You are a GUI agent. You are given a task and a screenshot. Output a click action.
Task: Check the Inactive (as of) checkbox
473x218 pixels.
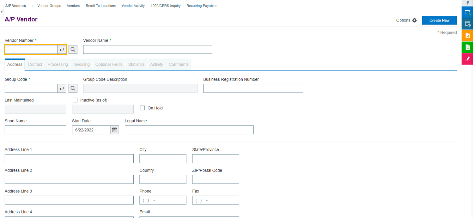(75, 100)
